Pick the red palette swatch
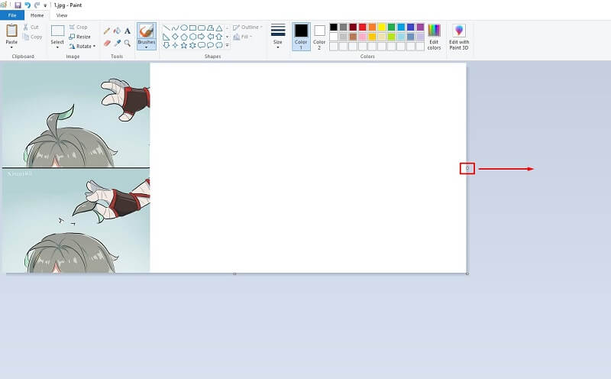Screen dimensions: 611x379 click(362, 27)
